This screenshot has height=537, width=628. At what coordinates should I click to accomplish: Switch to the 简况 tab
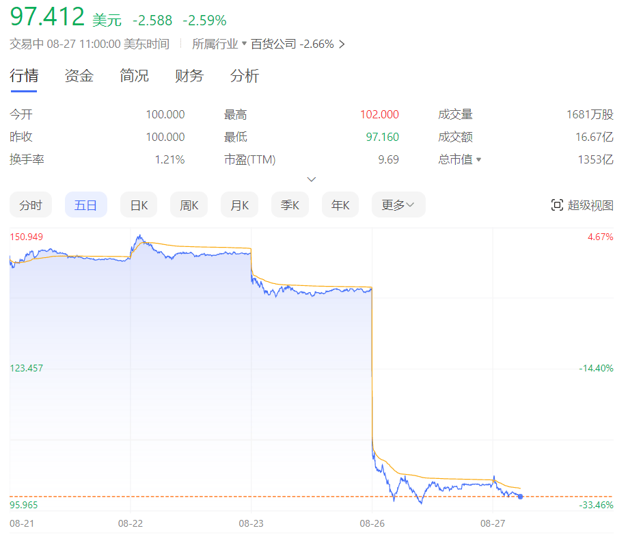[x=134, y=76]
